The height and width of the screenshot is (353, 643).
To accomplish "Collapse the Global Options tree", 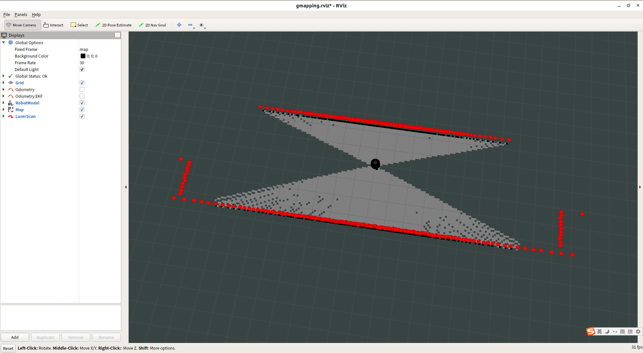I will pyautogui.click(x=4, y=43).
